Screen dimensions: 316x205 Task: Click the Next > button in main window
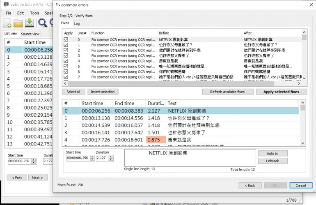(x=38, y=177)
